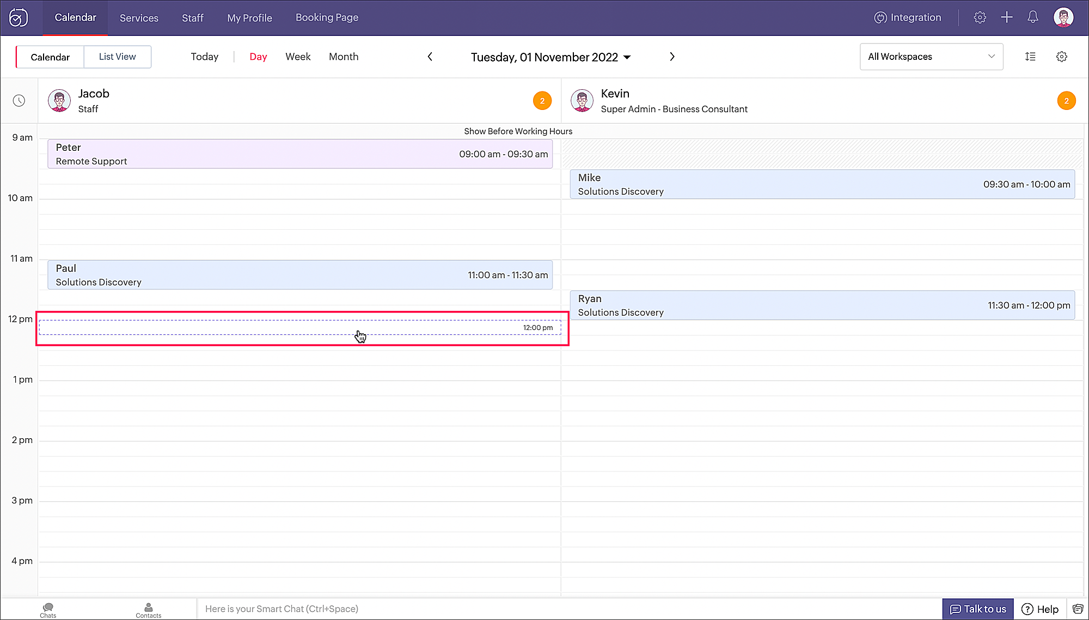Image resolution: width=1089 pixels, height=620 pixels.
Task: Open calendar settings gear below workspaces
Action: (x=1061, y=57)
